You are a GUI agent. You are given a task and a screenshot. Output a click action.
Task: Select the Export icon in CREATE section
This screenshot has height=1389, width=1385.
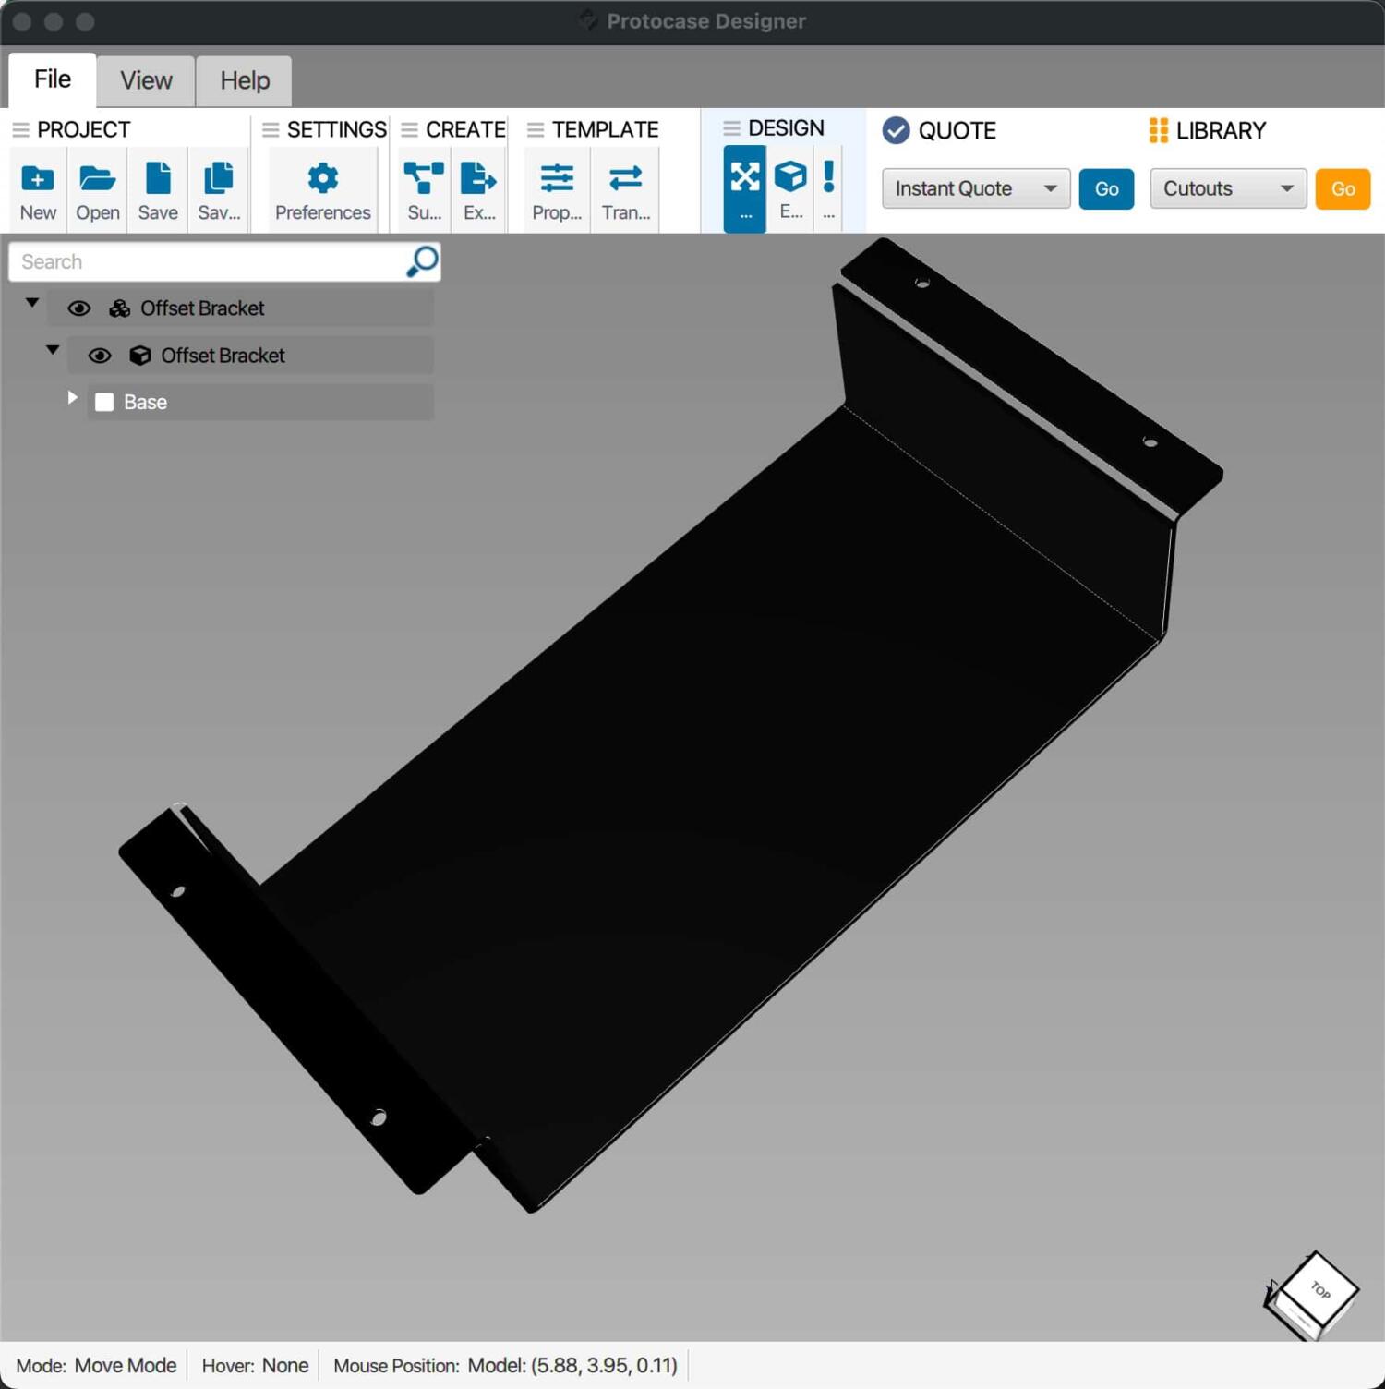479,189
